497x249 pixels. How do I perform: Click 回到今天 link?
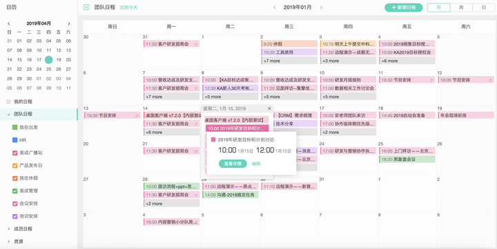(x=128, y=8)
